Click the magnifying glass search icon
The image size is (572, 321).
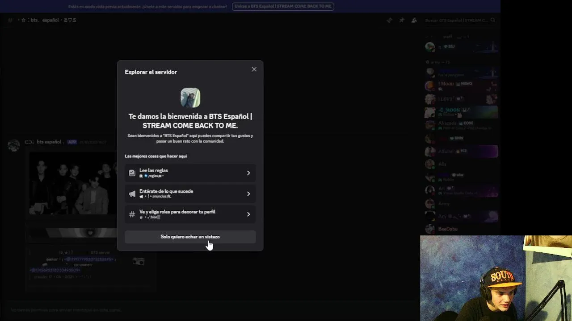click(x=493, y=20)
